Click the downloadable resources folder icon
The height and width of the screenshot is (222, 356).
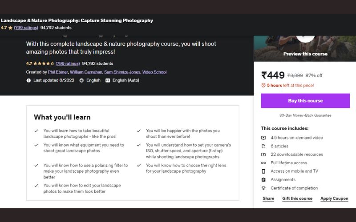tap(263, 155)
